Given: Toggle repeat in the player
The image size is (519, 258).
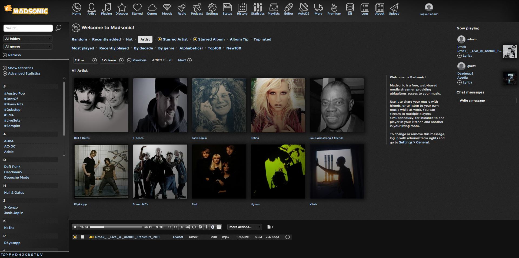Looking at the screenshot, I should click(x=194, y=227).
